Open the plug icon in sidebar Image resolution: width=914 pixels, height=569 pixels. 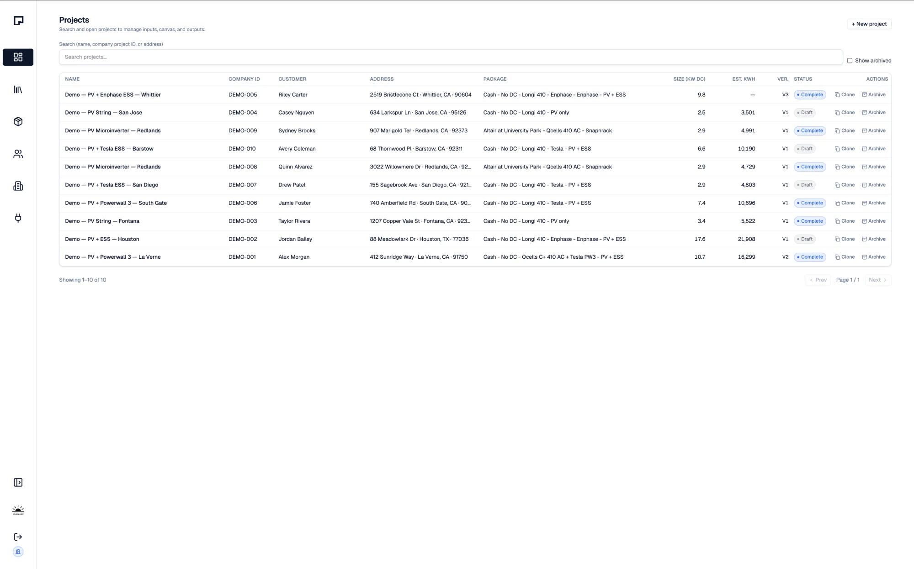click(x=18, y=218)
